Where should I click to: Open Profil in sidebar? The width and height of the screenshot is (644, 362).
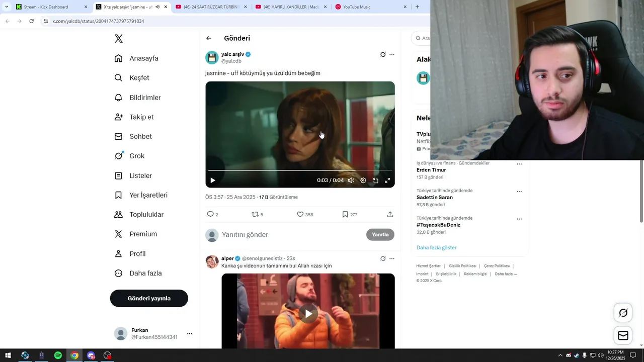pyautogui.click(x=130, y=254)
